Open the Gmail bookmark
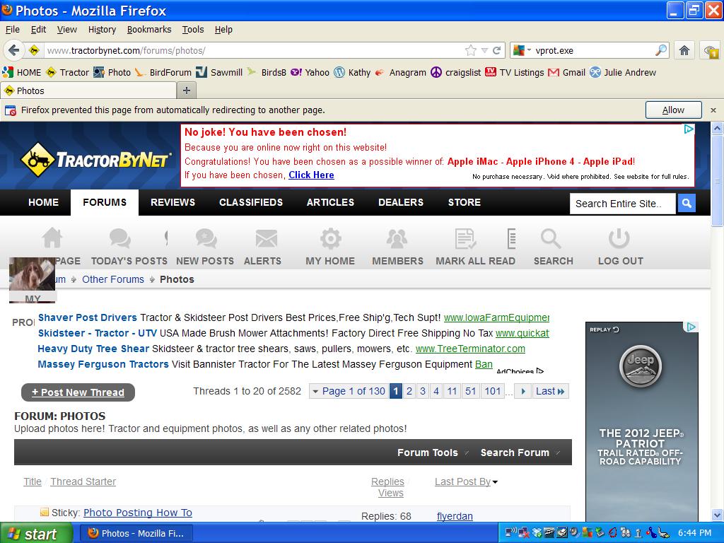Image resolution: width=724 pixels, height=543 pixels. click(x=566, y=73)
